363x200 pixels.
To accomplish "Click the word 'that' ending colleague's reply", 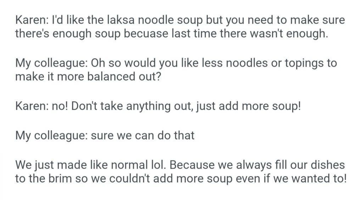I will click(184, 136).
